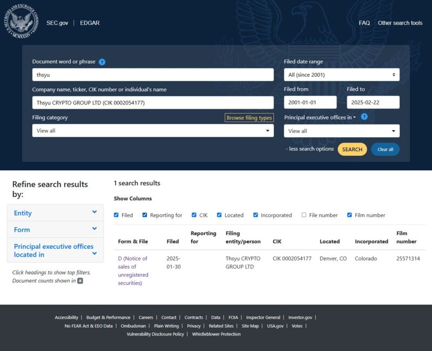The image size is (432, 351).
Task: Open help icon beside Document word or phrase
Action: 102,62
